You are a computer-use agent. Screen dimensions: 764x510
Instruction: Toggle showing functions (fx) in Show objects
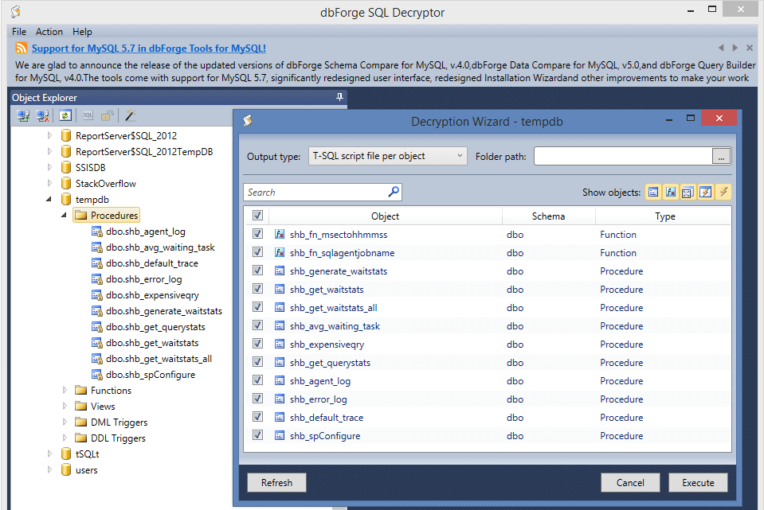coord(671,193)
